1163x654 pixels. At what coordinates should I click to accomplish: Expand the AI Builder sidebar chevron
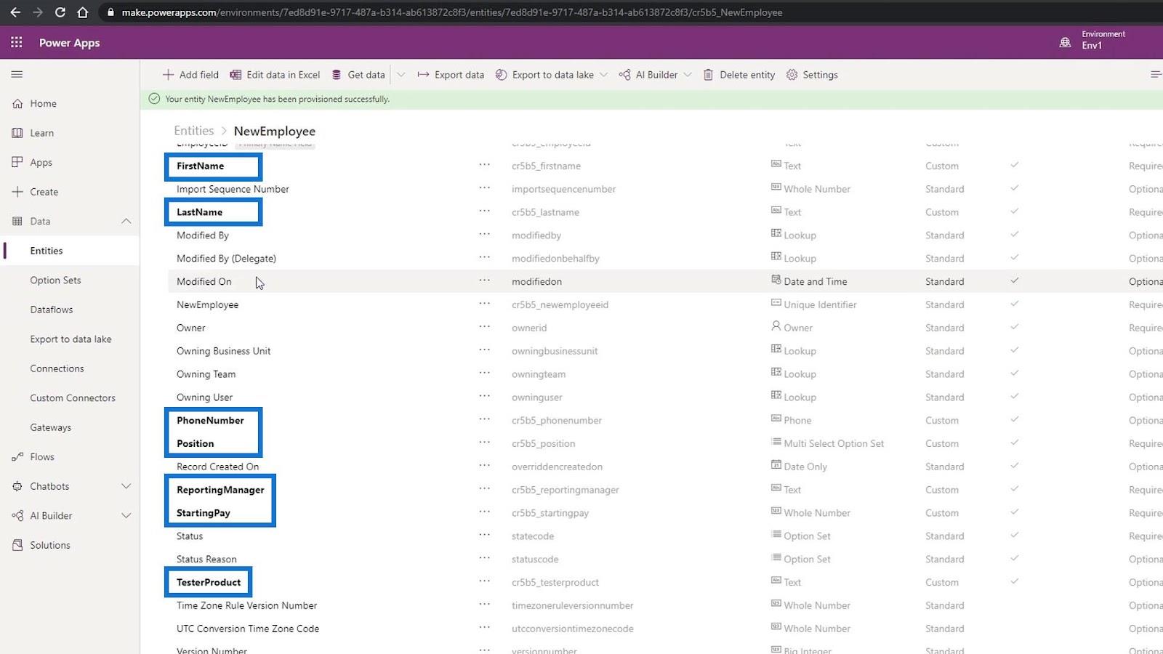click(x=126, y=516)
